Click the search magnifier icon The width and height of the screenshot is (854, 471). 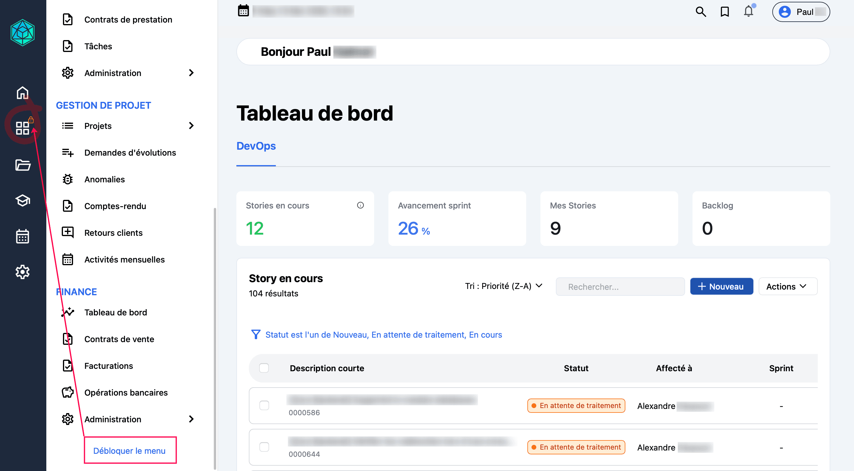tap(700, 12)
